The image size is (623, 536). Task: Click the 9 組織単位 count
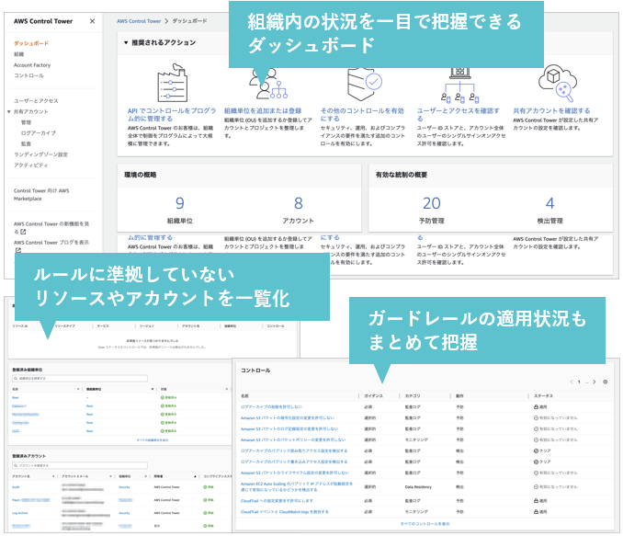coord(179,204)
